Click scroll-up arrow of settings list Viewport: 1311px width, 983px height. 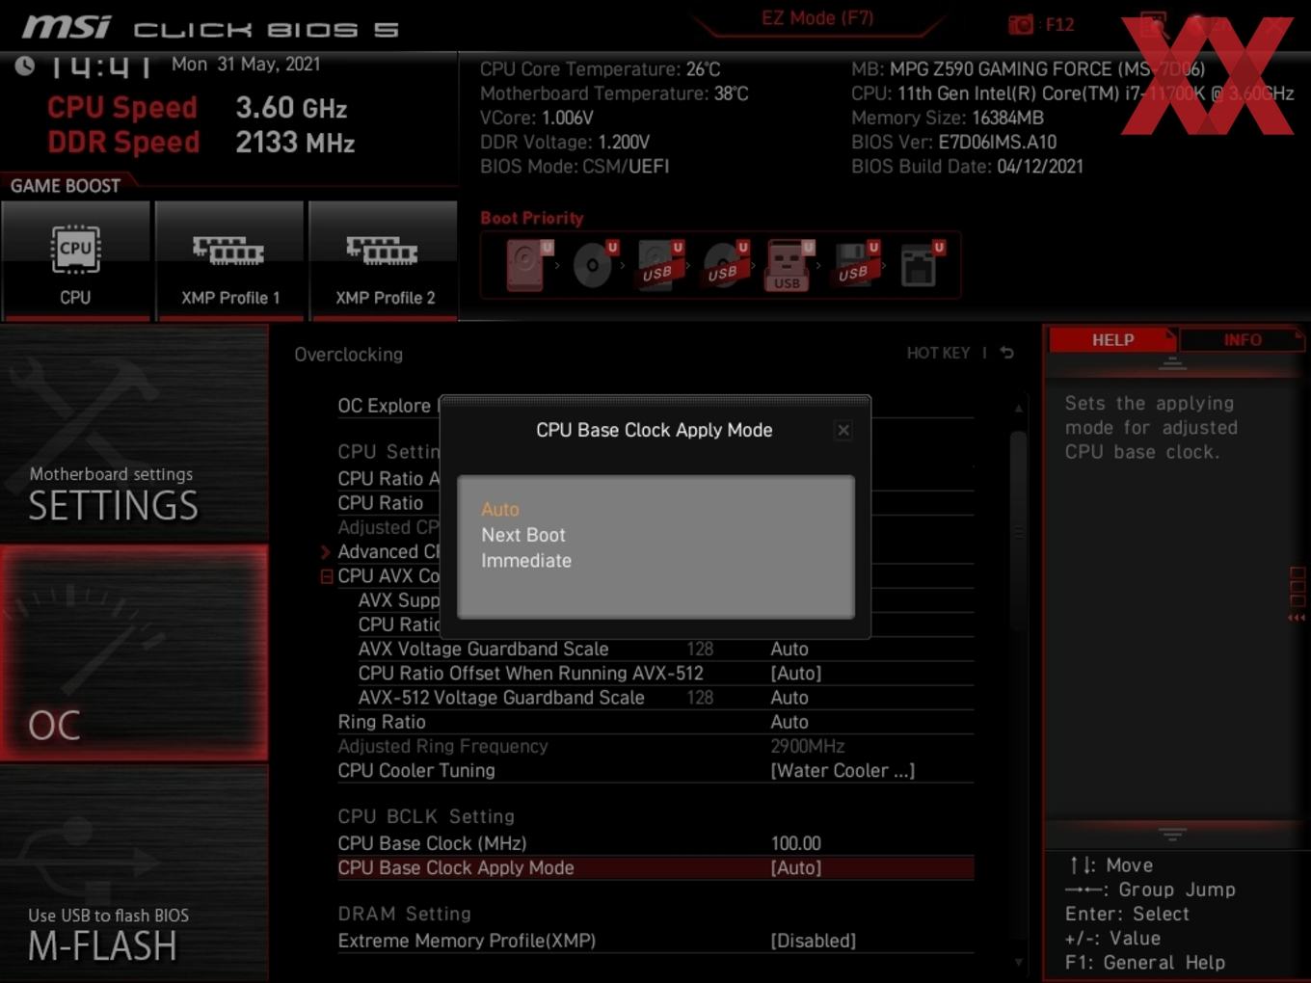click(1018, 409)
